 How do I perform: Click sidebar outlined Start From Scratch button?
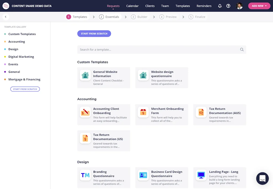[25, 89]
